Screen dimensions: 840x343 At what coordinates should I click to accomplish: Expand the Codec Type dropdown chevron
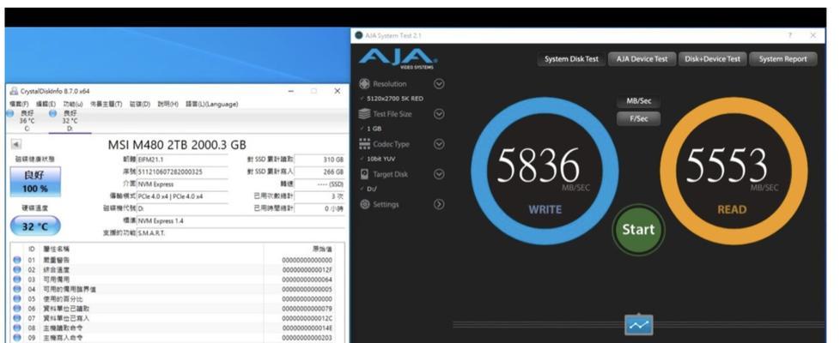439,144
